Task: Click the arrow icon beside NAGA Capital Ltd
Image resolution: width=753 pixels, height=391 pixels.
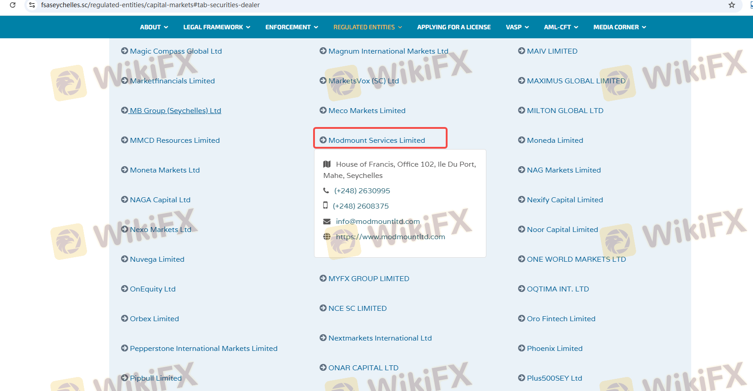Action: pos(125,200)
